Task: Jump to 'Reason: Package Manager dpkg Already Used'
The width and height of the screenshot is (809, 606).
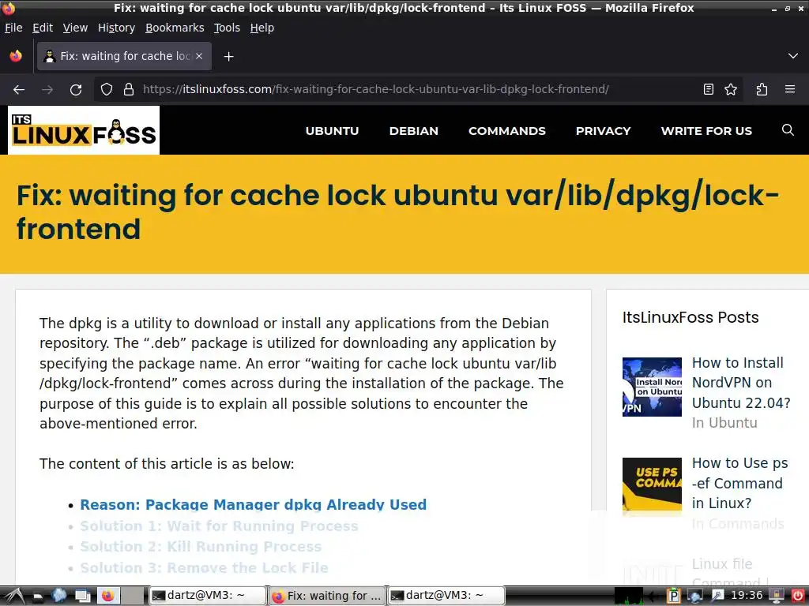Action: (x=254, y=504)
